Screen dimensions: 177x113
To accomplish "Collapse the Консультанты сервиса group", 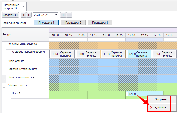I will 4,46.
